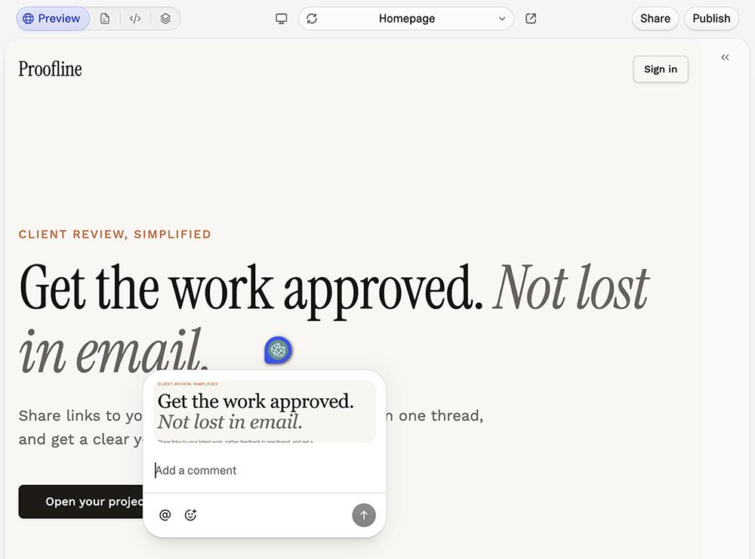Click the heading thumbnail in comment popup
Viewport: 755px width, 559px height.
264,411
